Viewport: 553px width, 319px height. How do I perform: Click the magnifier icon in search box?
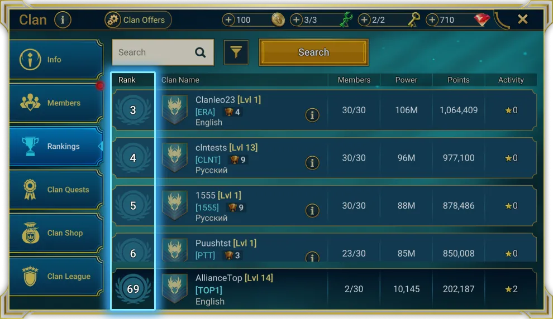tap(201, 52)
